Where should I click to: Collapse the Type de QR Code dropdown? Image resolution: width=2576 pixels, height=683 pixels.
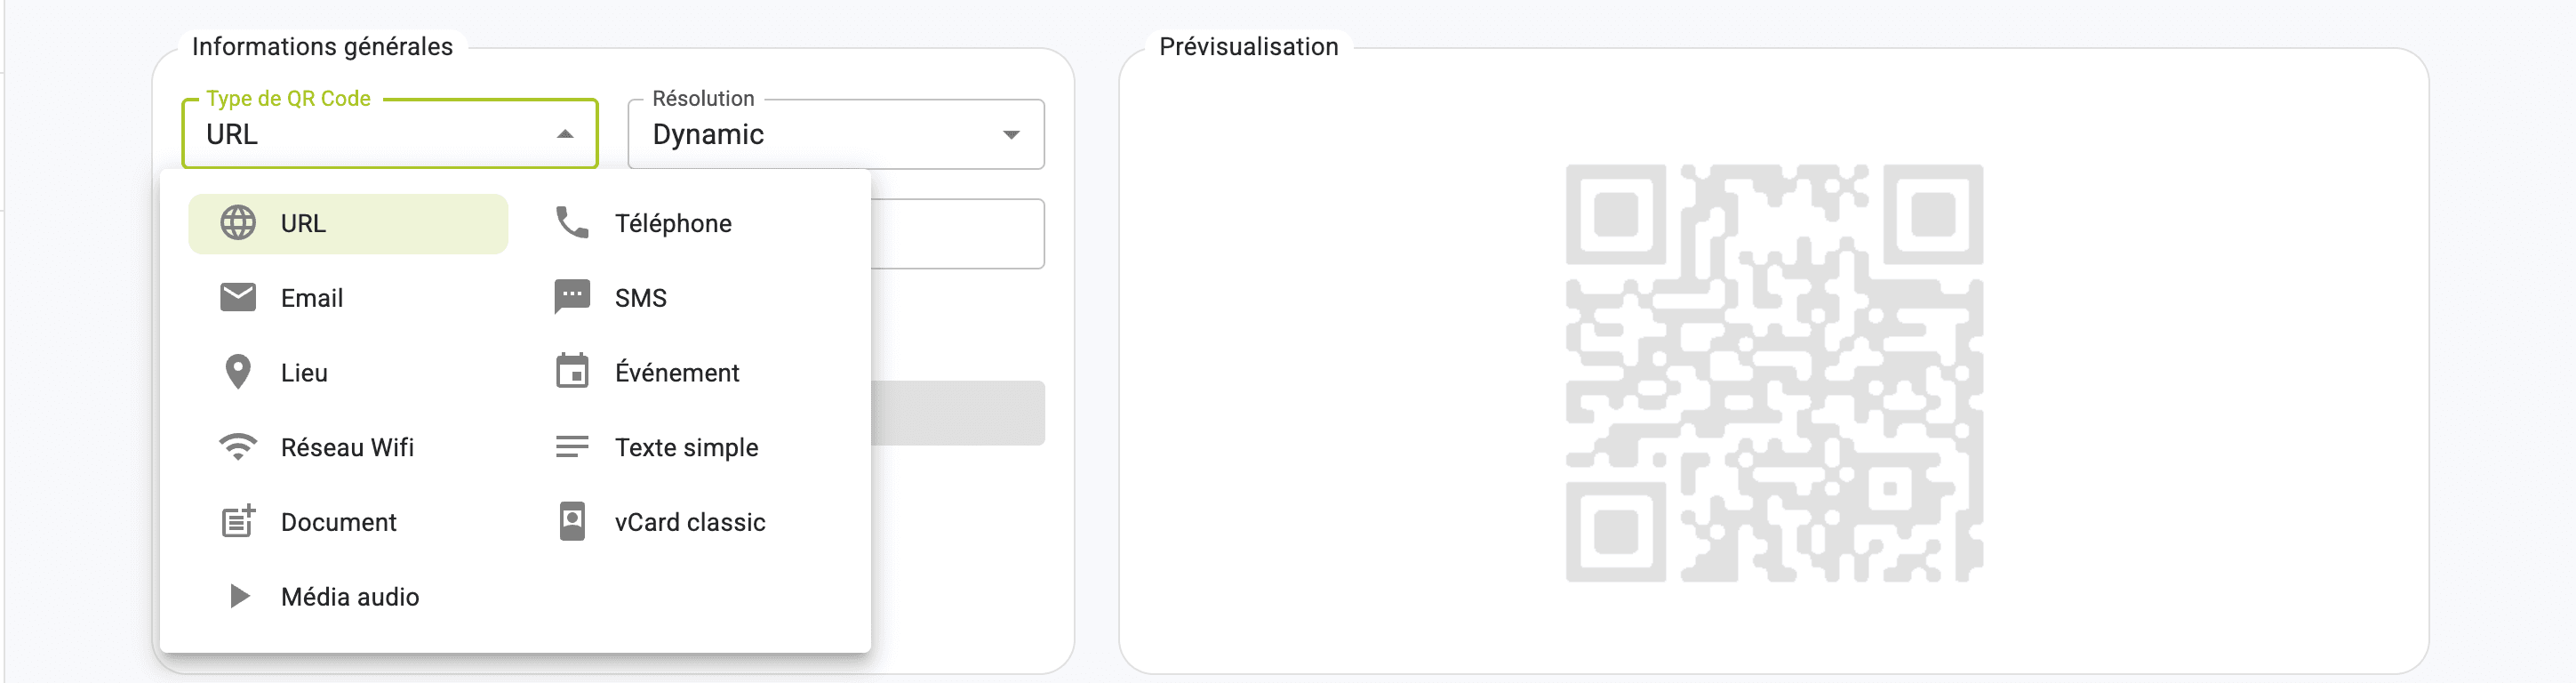coord(565,134)
